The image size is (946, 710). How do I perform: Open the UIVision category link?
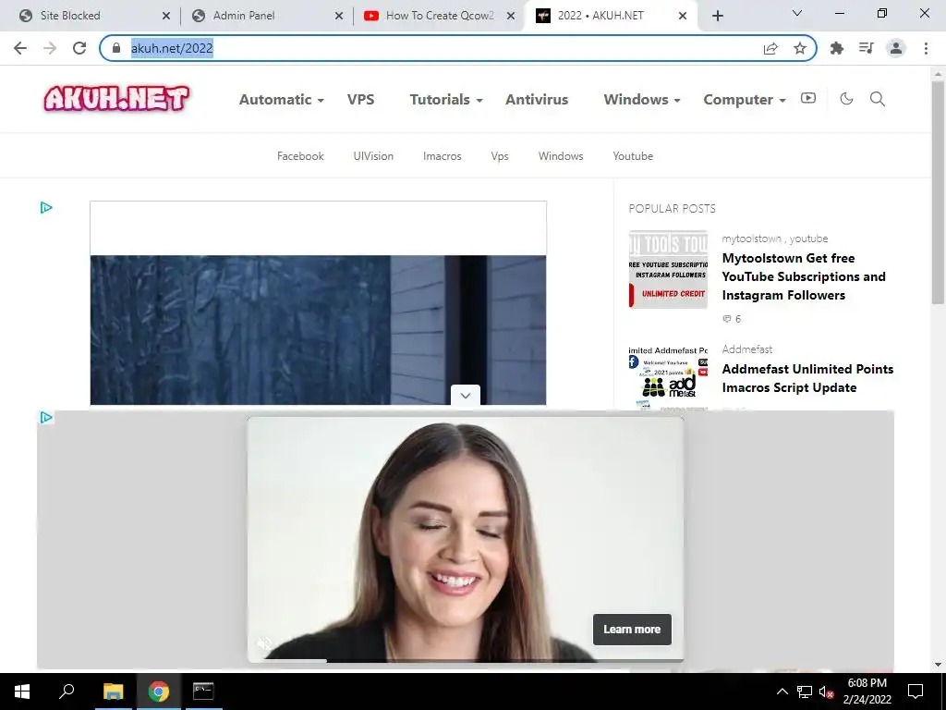point(373,156)
